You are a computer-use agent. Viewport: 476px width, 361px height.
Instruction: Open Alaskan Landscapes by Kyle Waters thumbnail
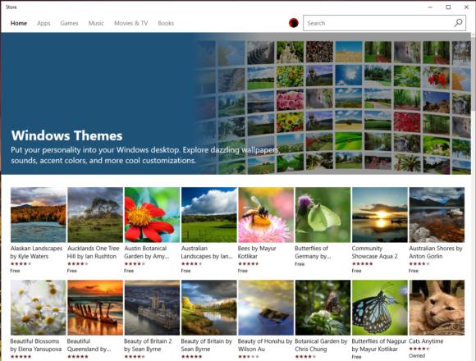coord(39,215)
